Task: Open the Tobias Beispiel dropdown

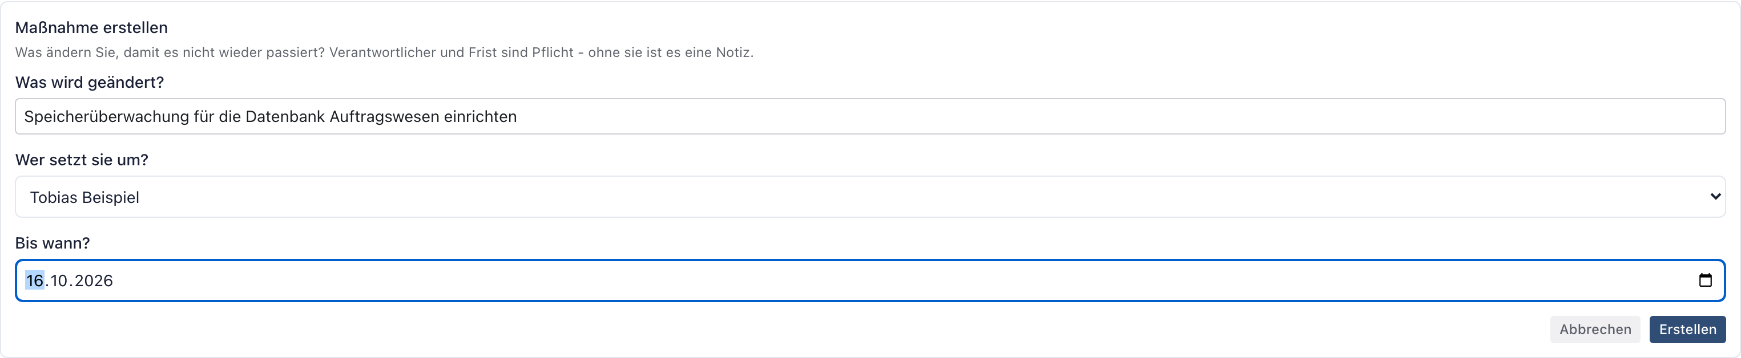Action: click(871, 197)
